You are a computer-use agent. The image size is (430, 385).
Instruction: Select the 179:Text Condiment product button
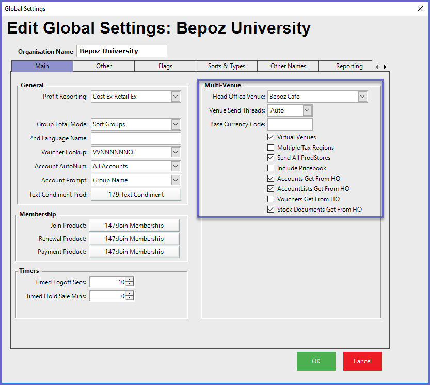135,195
